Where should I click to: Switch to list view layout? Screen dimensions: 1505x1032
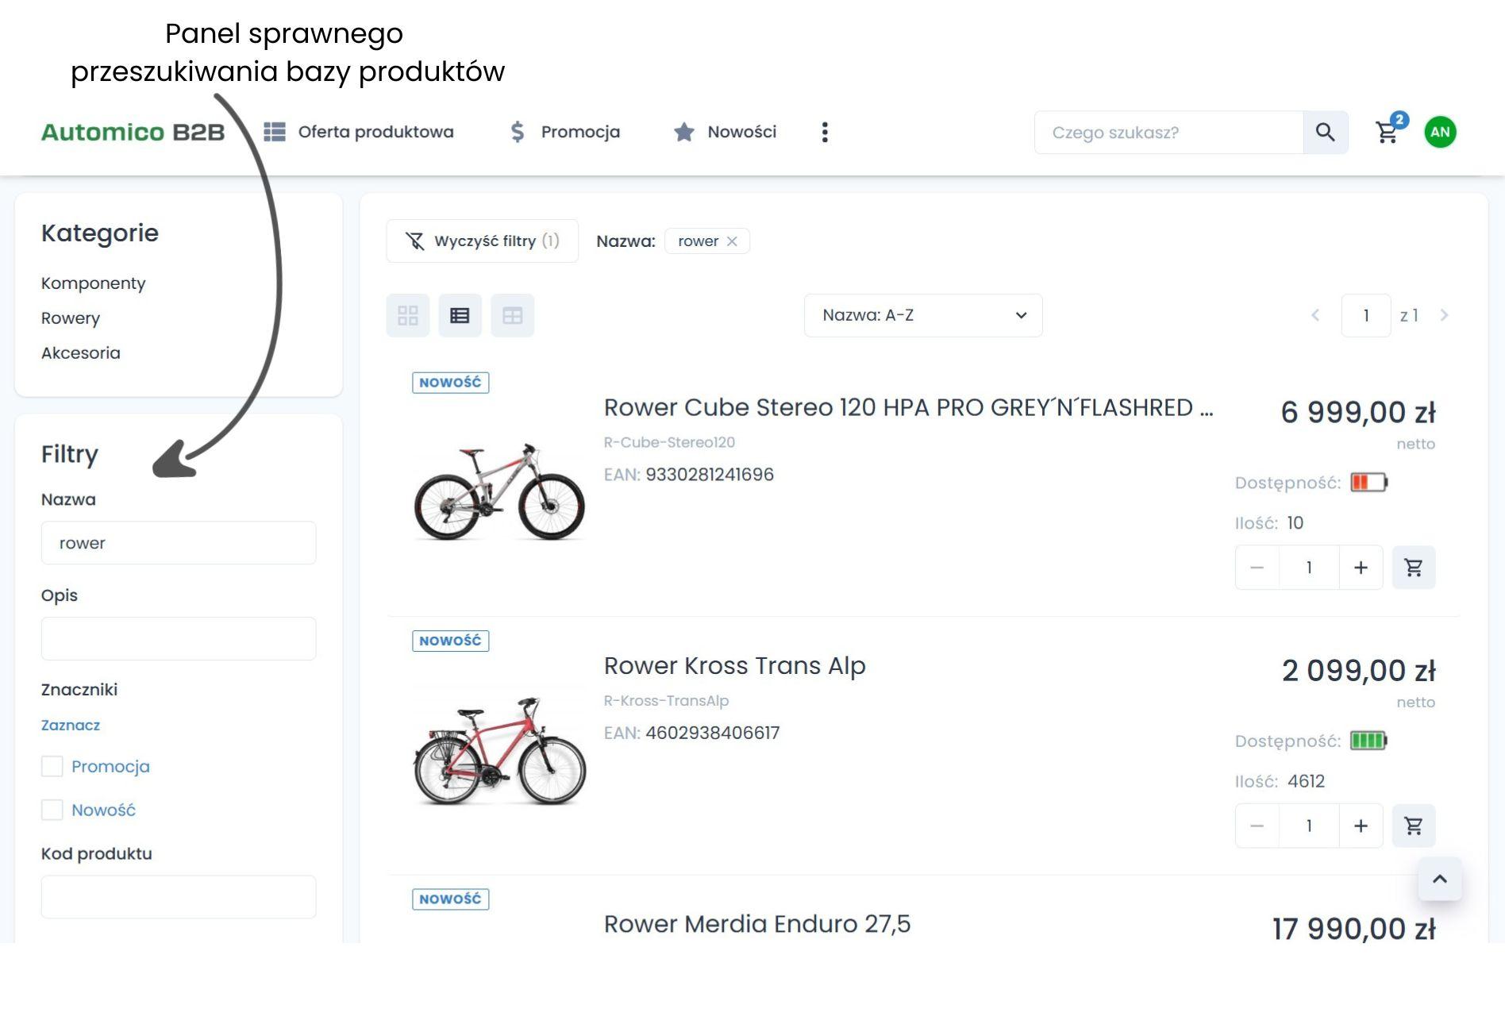click(460, 315)
